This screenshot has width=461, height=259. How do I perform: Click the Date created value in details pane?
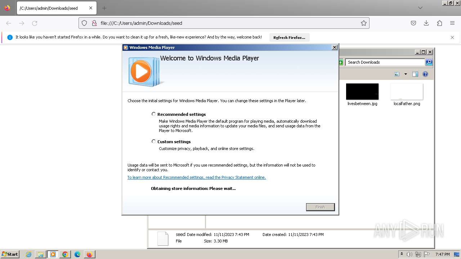(306, 235)
